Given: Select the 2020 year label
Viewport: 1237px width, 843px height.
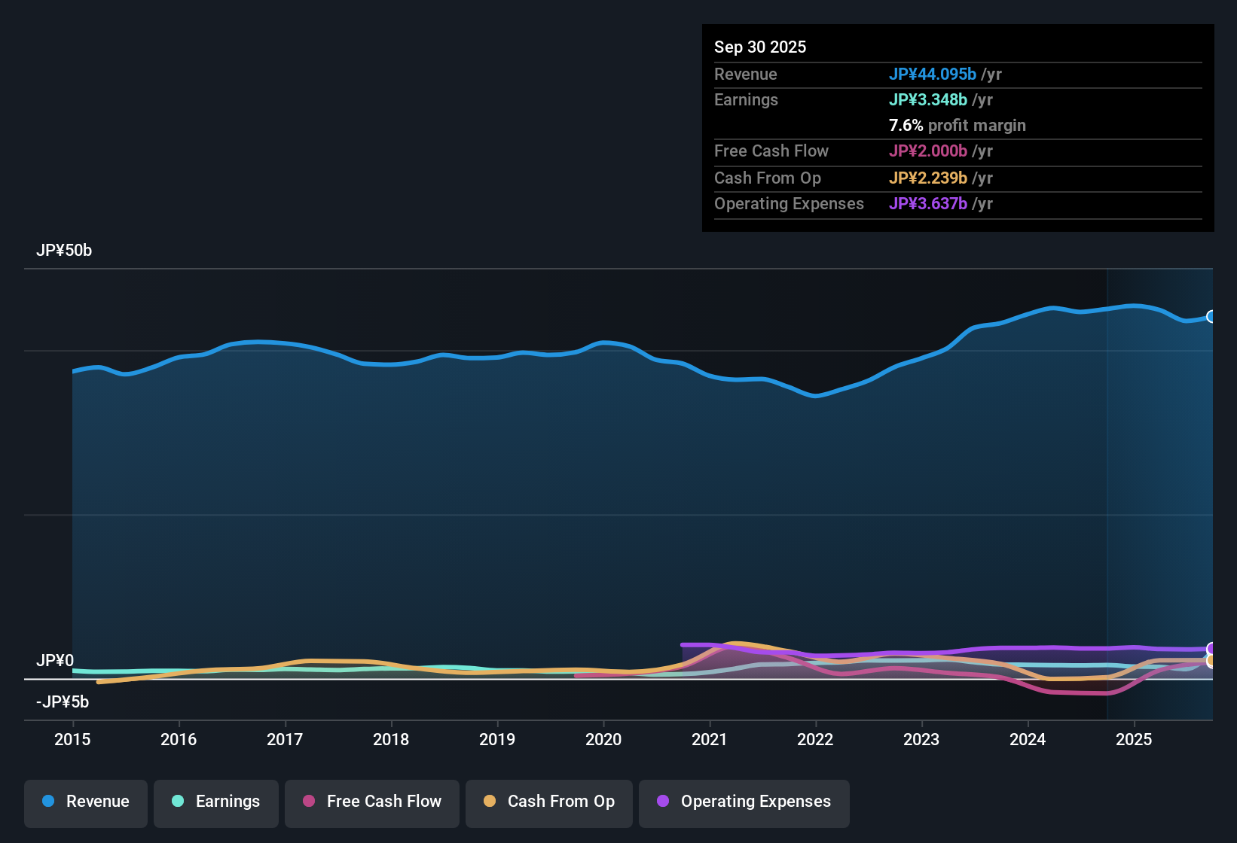Looking at the screenshot, I should (603, 740).
